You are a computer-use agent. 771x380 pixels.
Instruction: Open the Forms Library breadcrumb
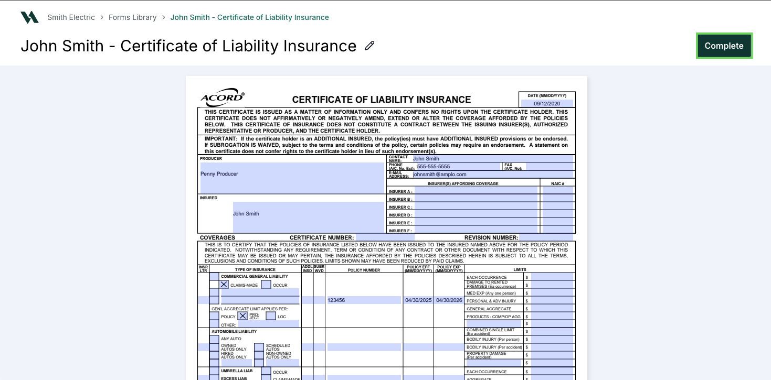tap(132, 17)
